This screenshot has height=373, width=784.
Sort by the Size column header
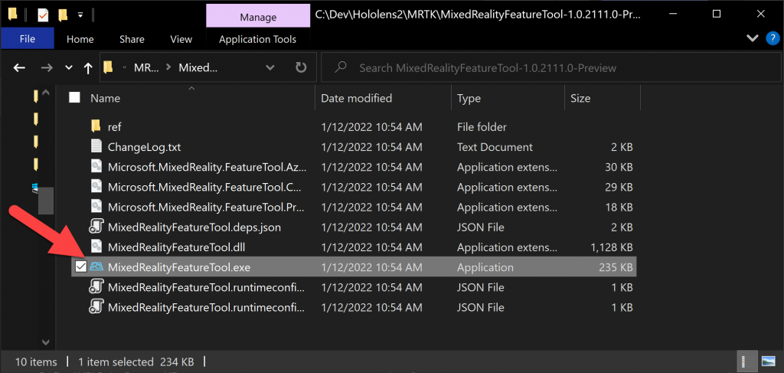tap(580, 98)
